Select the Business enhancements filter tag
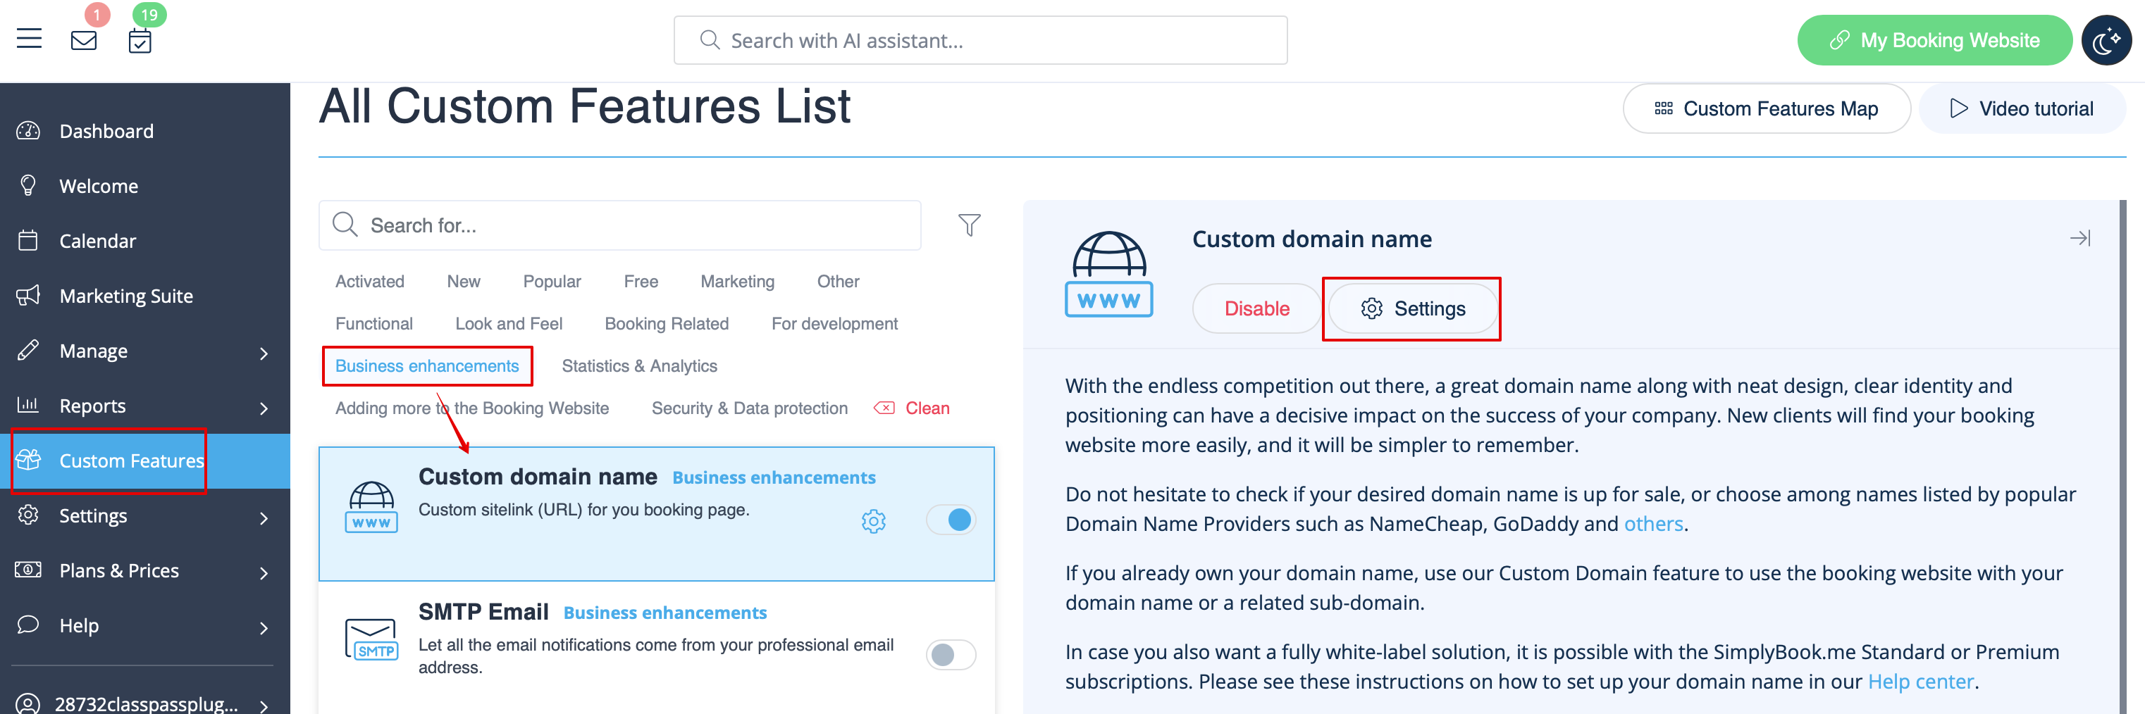 (x=427, y=366)
